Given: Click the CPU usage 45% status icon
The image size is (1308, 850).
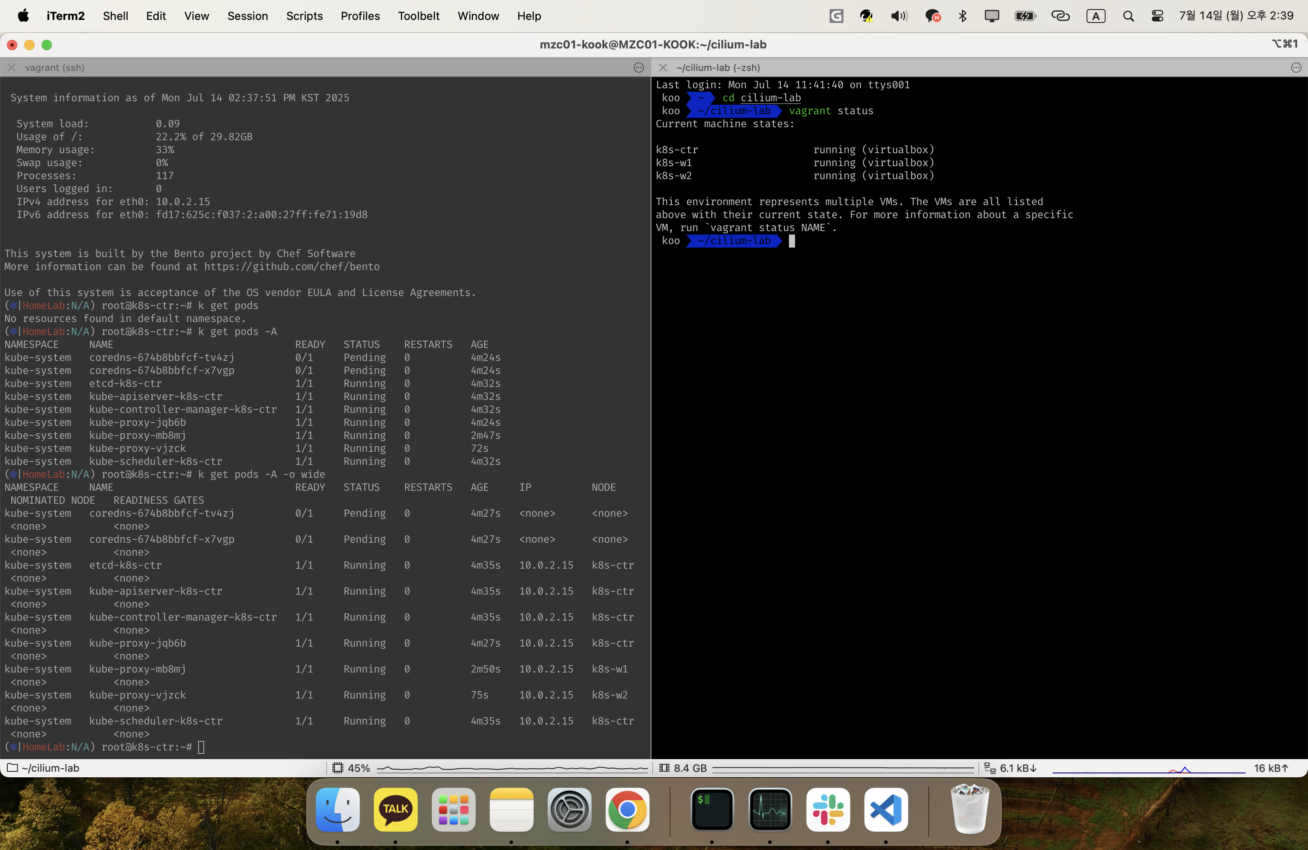Looking at the screenshot, I should (338, 768).
